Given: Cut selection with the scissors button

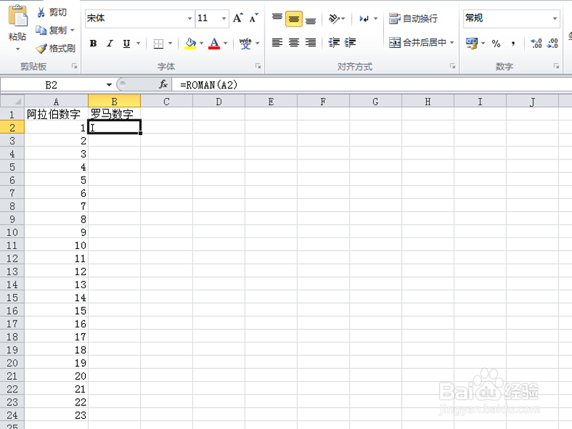Looking at the screenshot, I should (51, 12).
